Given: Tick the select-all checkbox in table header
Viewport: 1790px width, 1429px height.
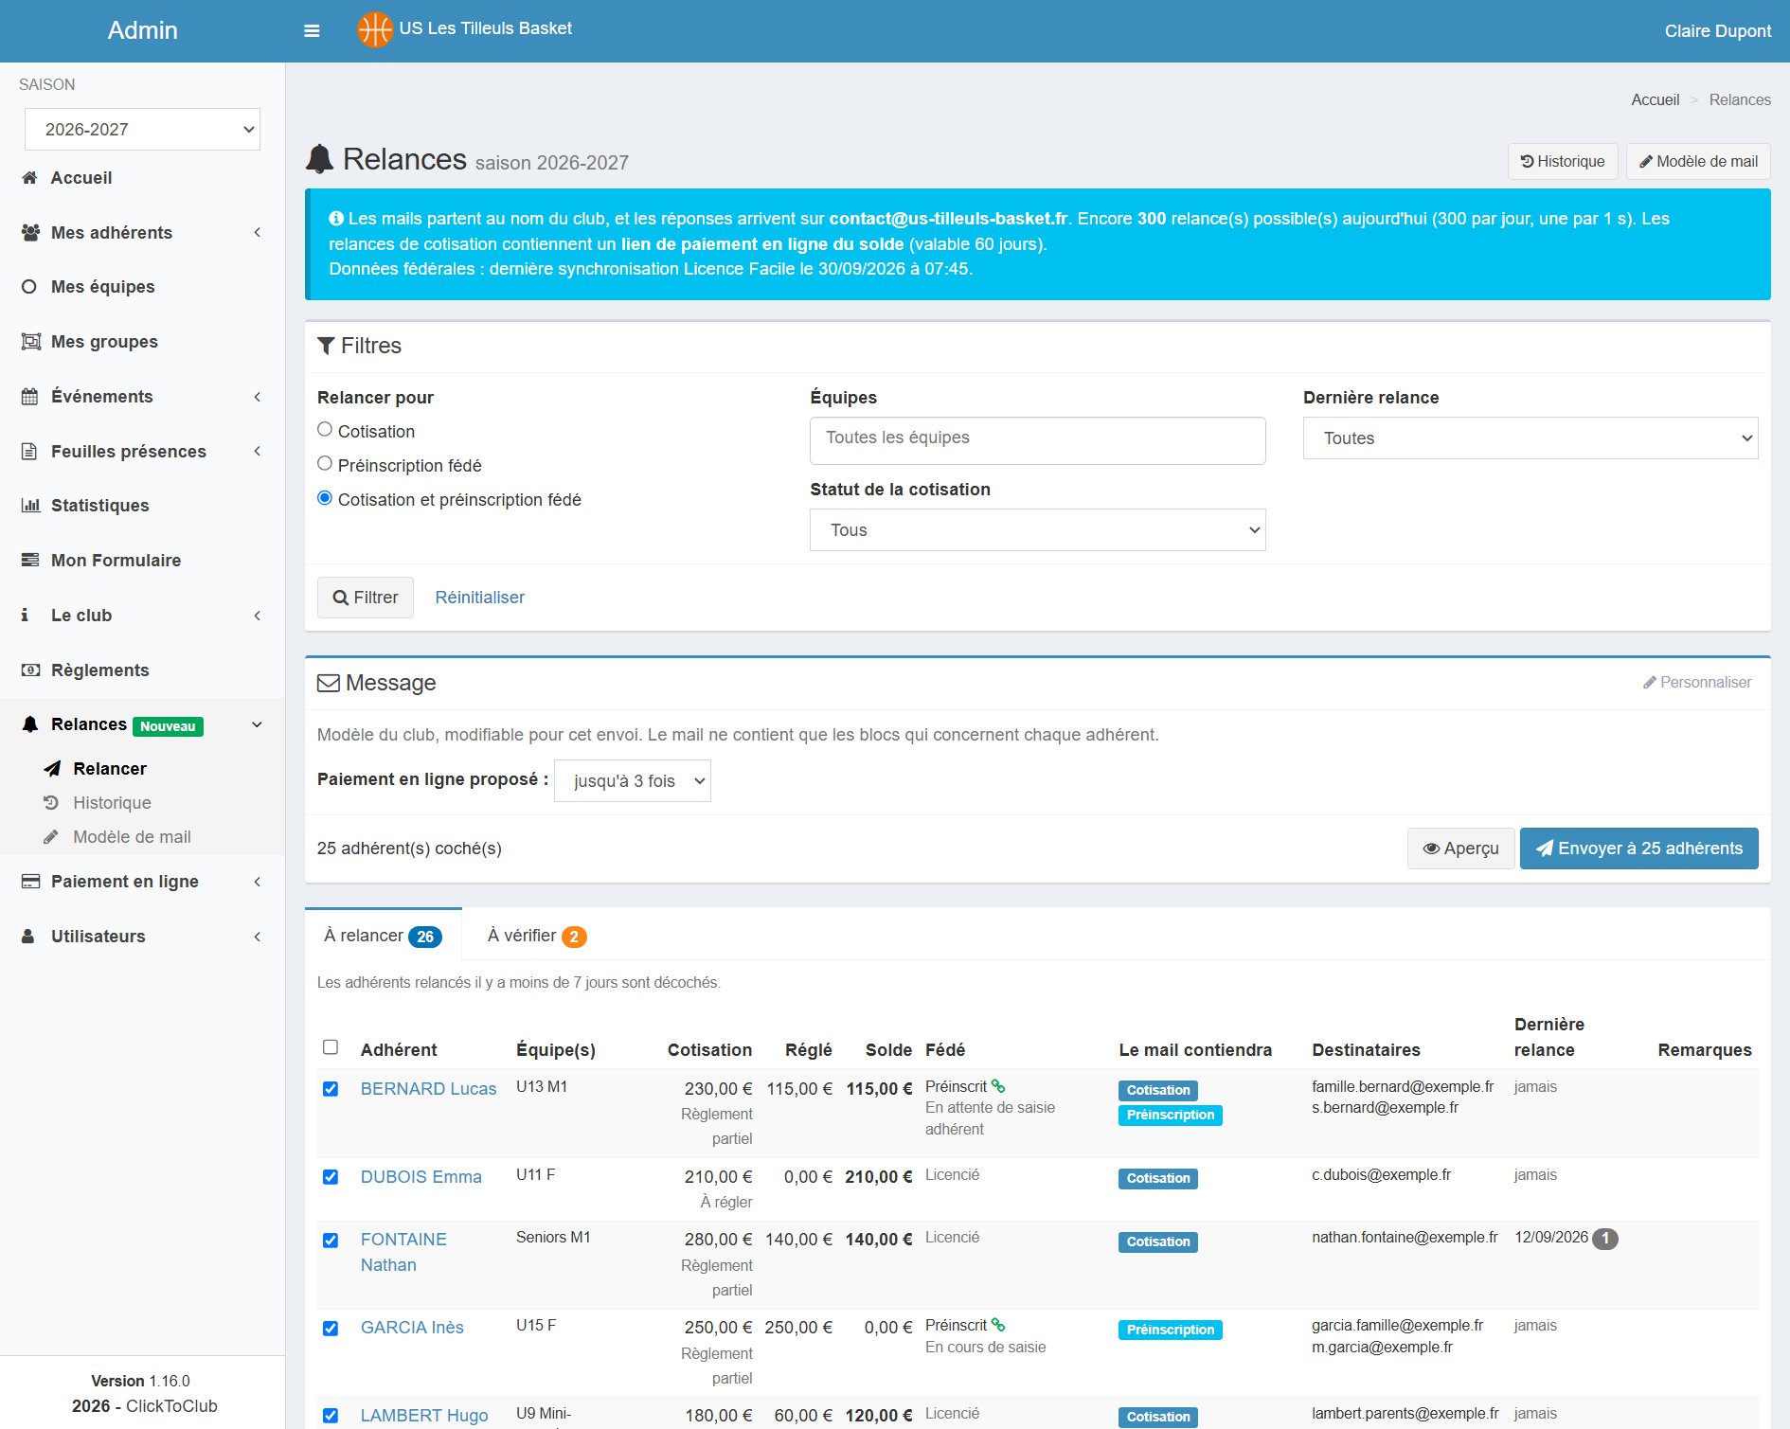Looking at the screenshot, I should tap(331, 1047).
